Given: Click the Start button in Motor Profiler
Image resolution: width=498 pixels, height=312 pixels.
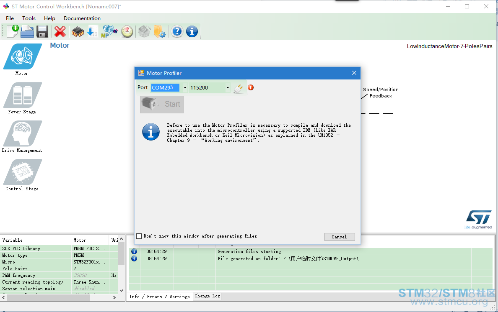Looking at the screenshot, I should (162, 104).
